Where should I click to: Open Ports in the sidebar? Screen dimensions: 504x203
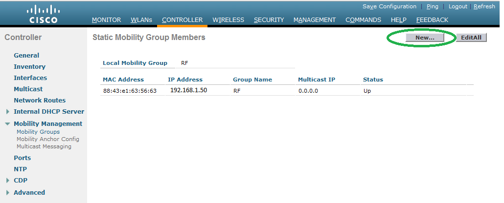pos(22,158)
